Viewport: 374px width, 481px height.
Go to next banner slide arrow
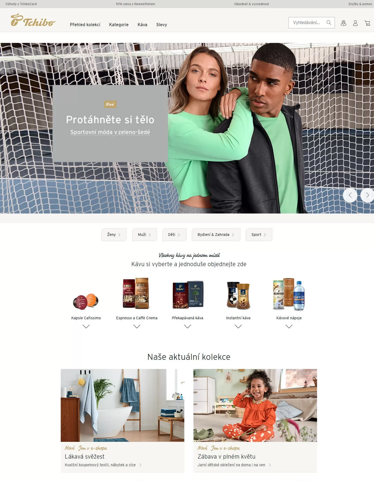click(367, 195)
